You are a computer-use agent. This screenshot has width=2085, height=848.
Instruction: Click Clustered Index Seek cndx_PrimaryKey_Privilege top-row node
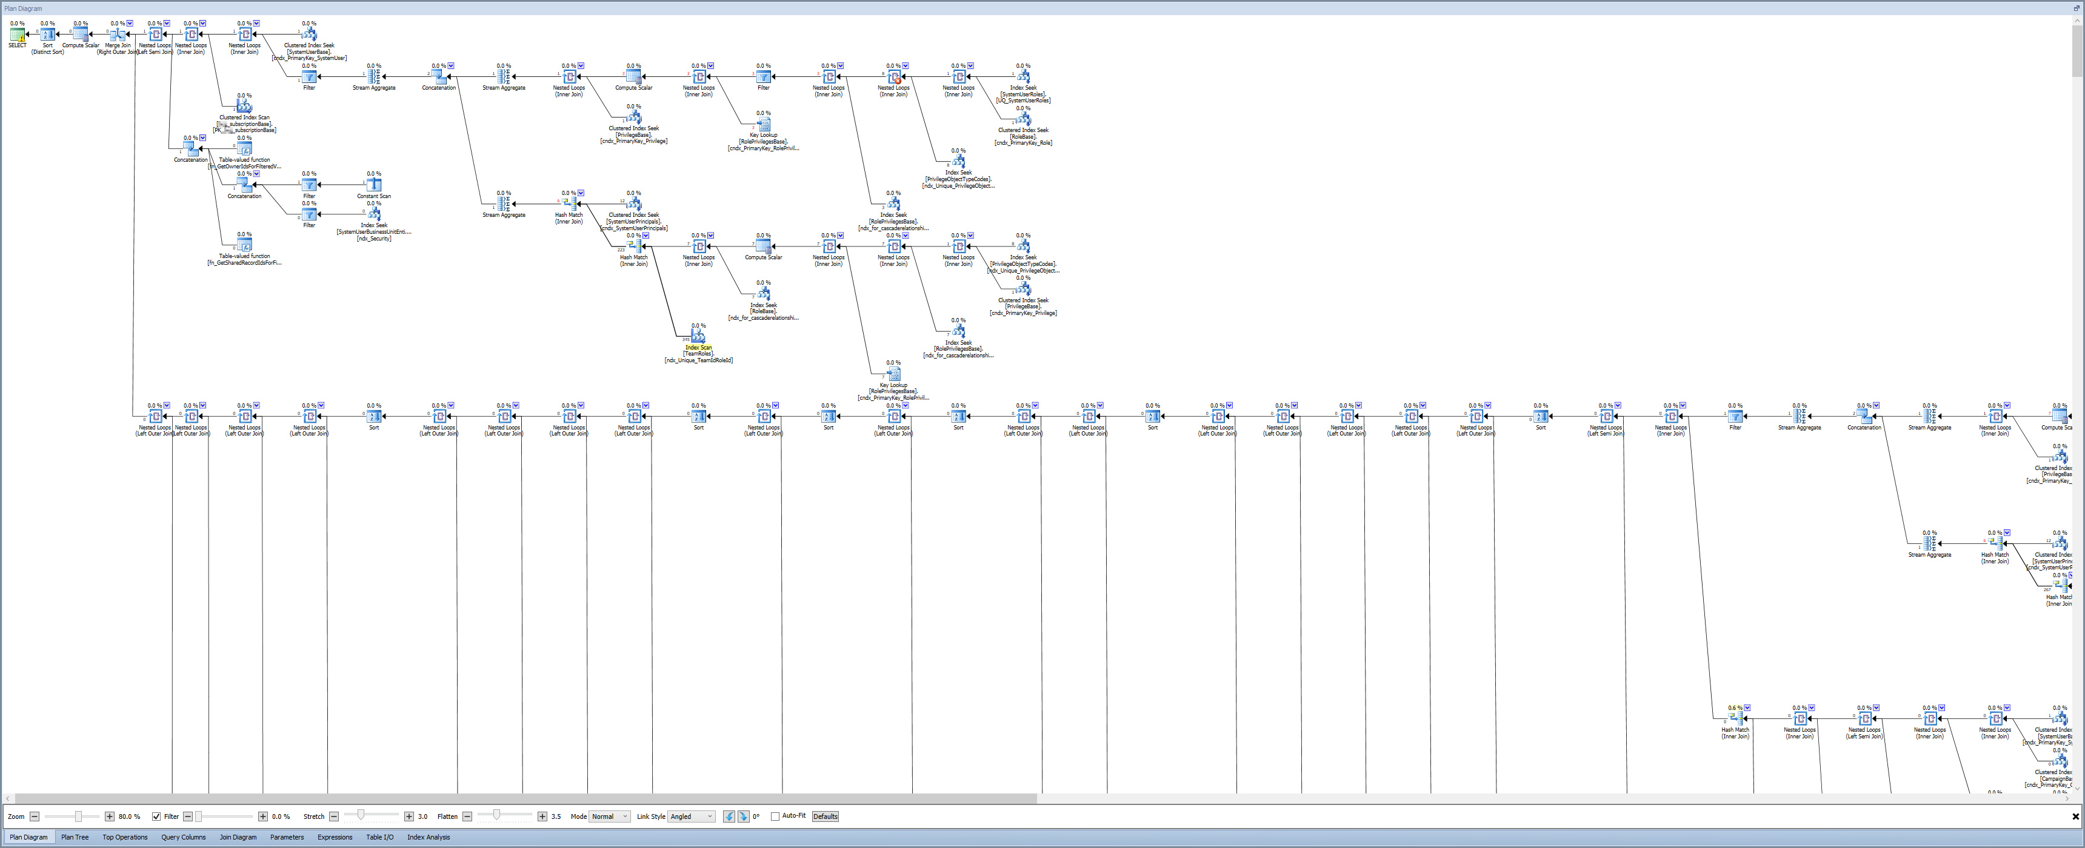pyautogui.click(x=634, y=118)
